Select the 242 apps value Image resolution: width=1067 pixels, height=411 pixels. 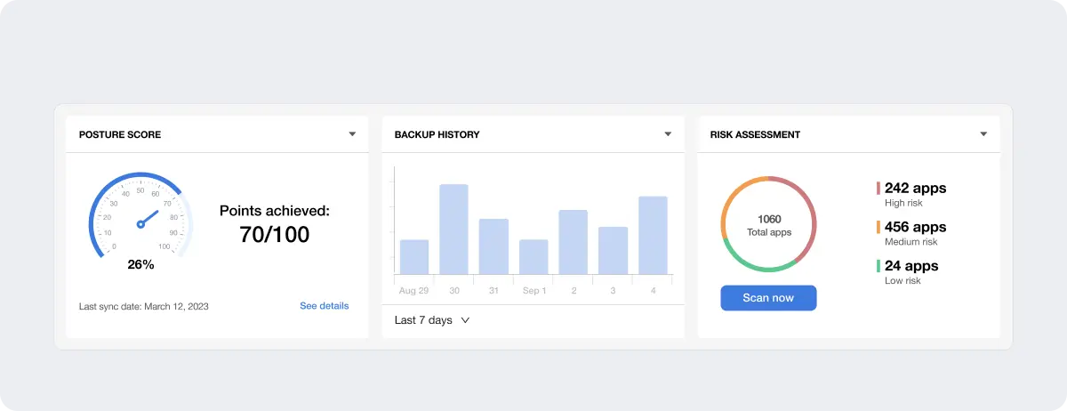(x=916, y=189)
